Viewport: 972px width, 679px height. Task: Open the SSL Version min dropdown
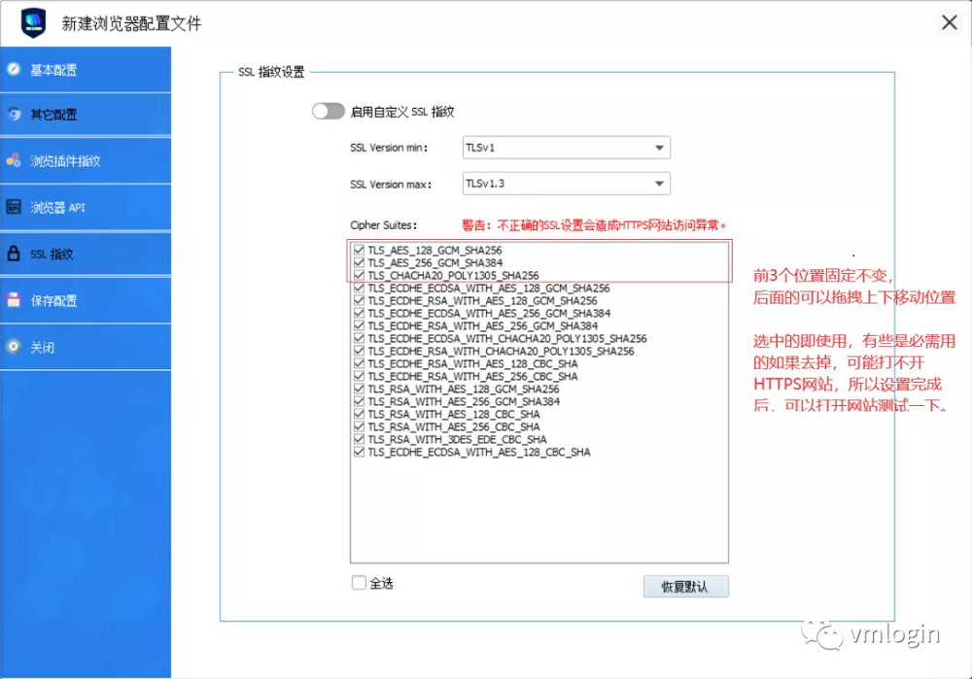click(x=566, y=148)
